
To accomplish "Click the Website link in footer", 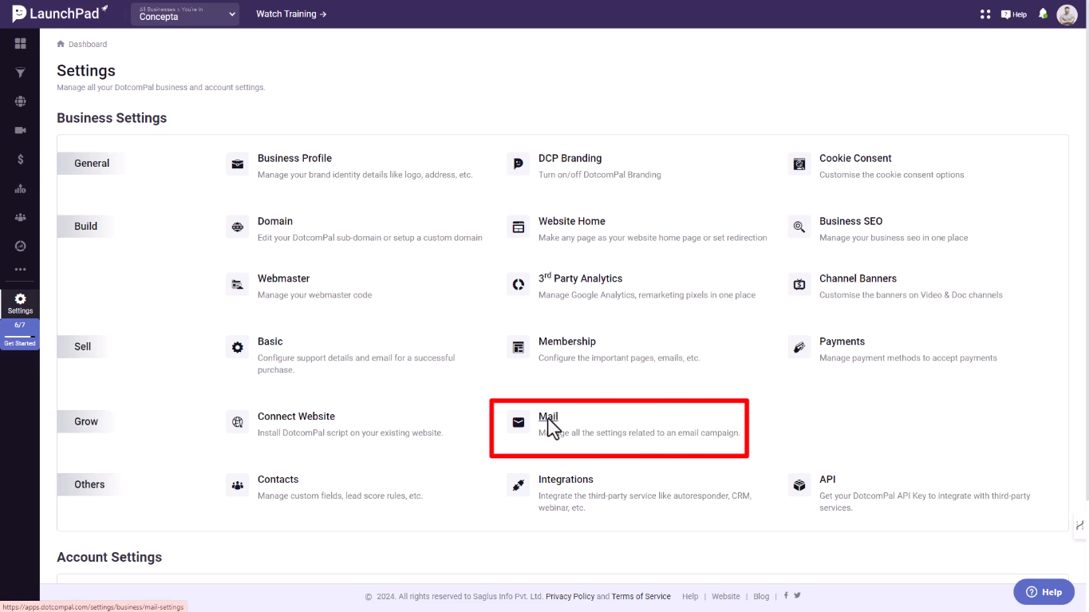I will [726, 596].
